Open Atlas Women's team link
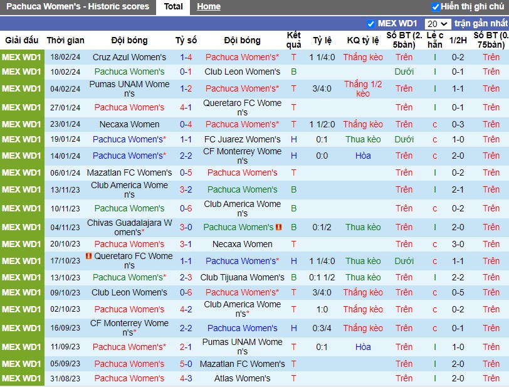 pos(242,379)
